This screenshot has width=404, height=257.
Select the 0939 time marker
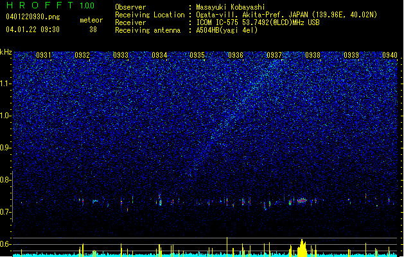(351, 55)
